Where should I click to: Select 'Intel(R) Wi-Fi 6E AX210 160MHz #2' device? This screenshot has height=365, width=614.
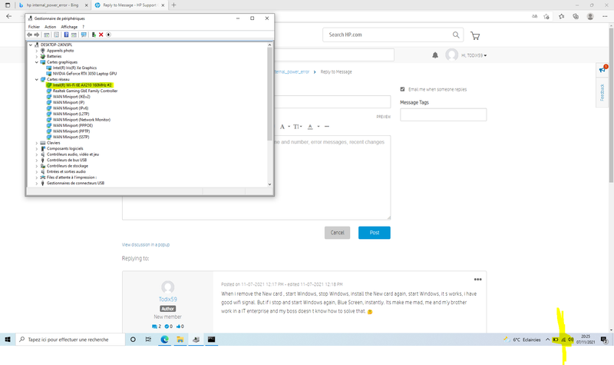tap(82, 85)
